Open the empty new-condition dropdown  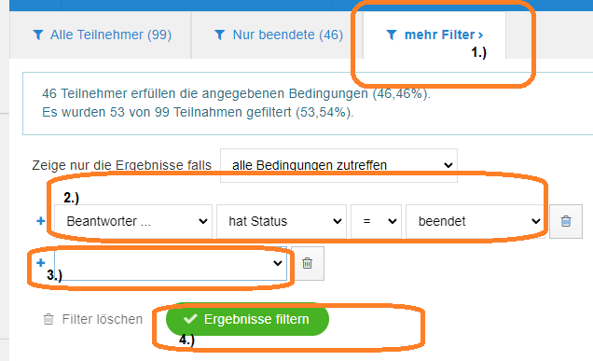coord(171,263)
